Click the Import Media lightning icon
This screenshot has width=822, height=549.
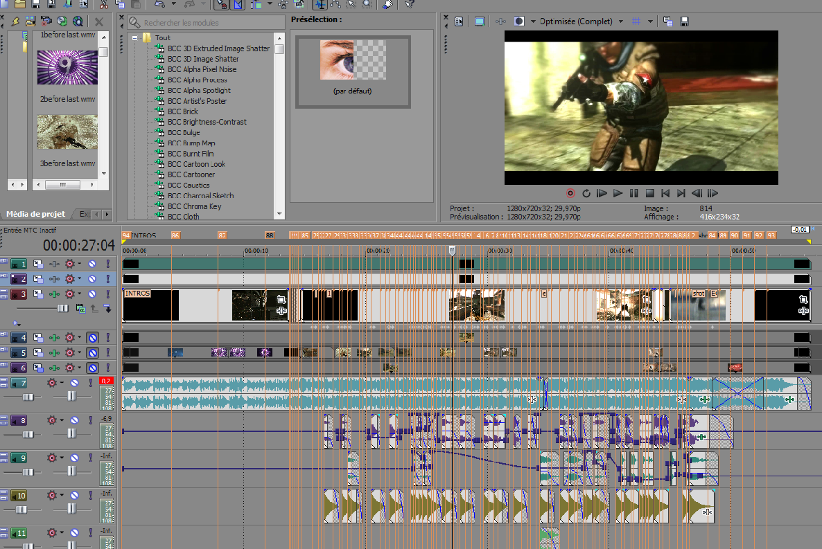point(16,22)
